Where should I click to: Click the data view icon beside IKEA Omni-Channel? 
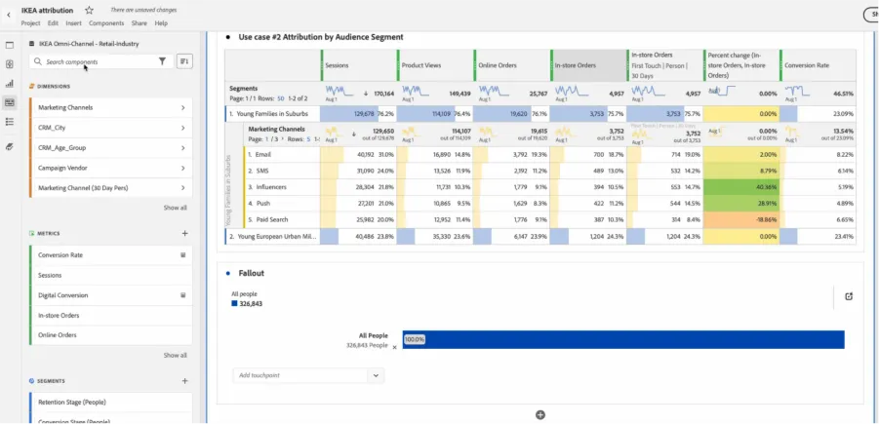pos(32,44)
